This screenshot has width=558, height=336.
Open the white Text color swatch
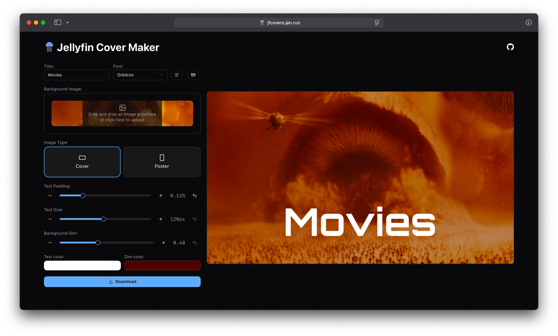tap(82, 266)
